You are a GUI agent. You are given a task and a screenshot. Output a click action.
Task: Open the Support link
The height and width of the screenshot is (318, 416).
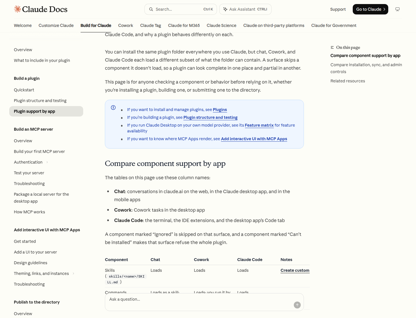tap(338, 9)
